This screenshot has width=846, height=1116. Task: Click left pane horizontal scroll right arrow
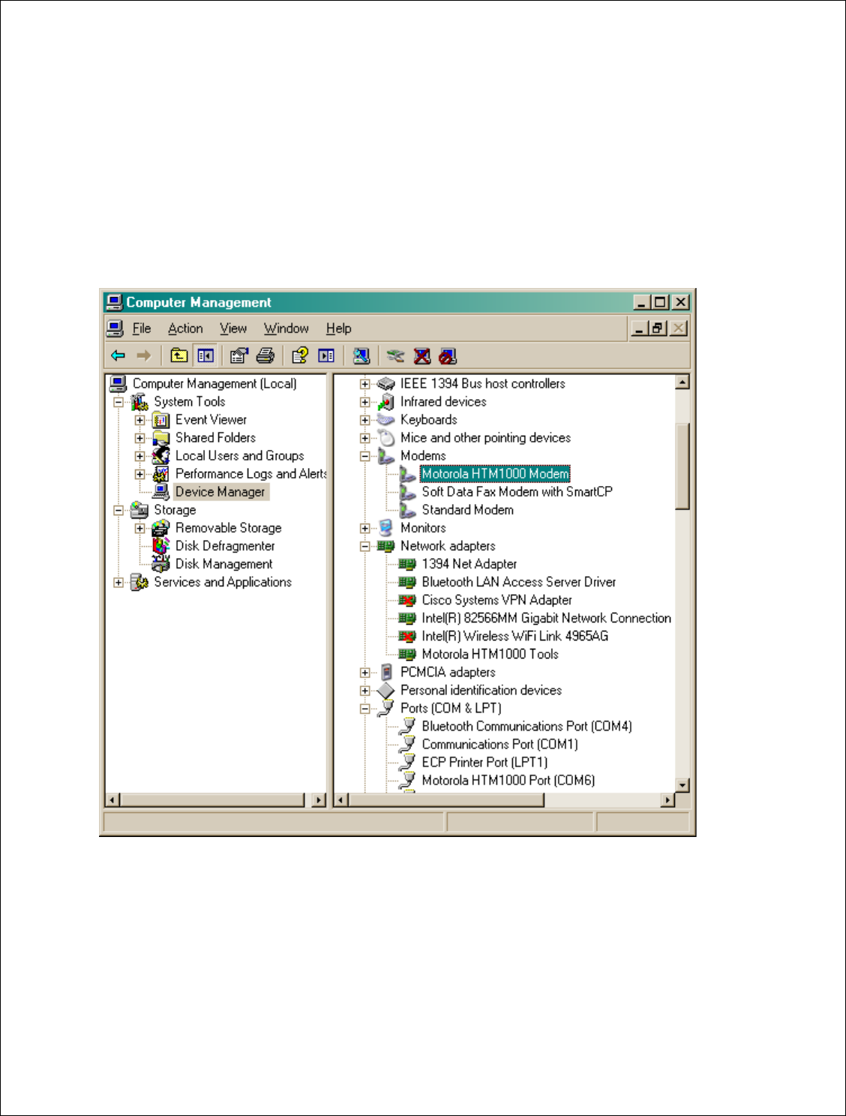[x=319, y=800]
